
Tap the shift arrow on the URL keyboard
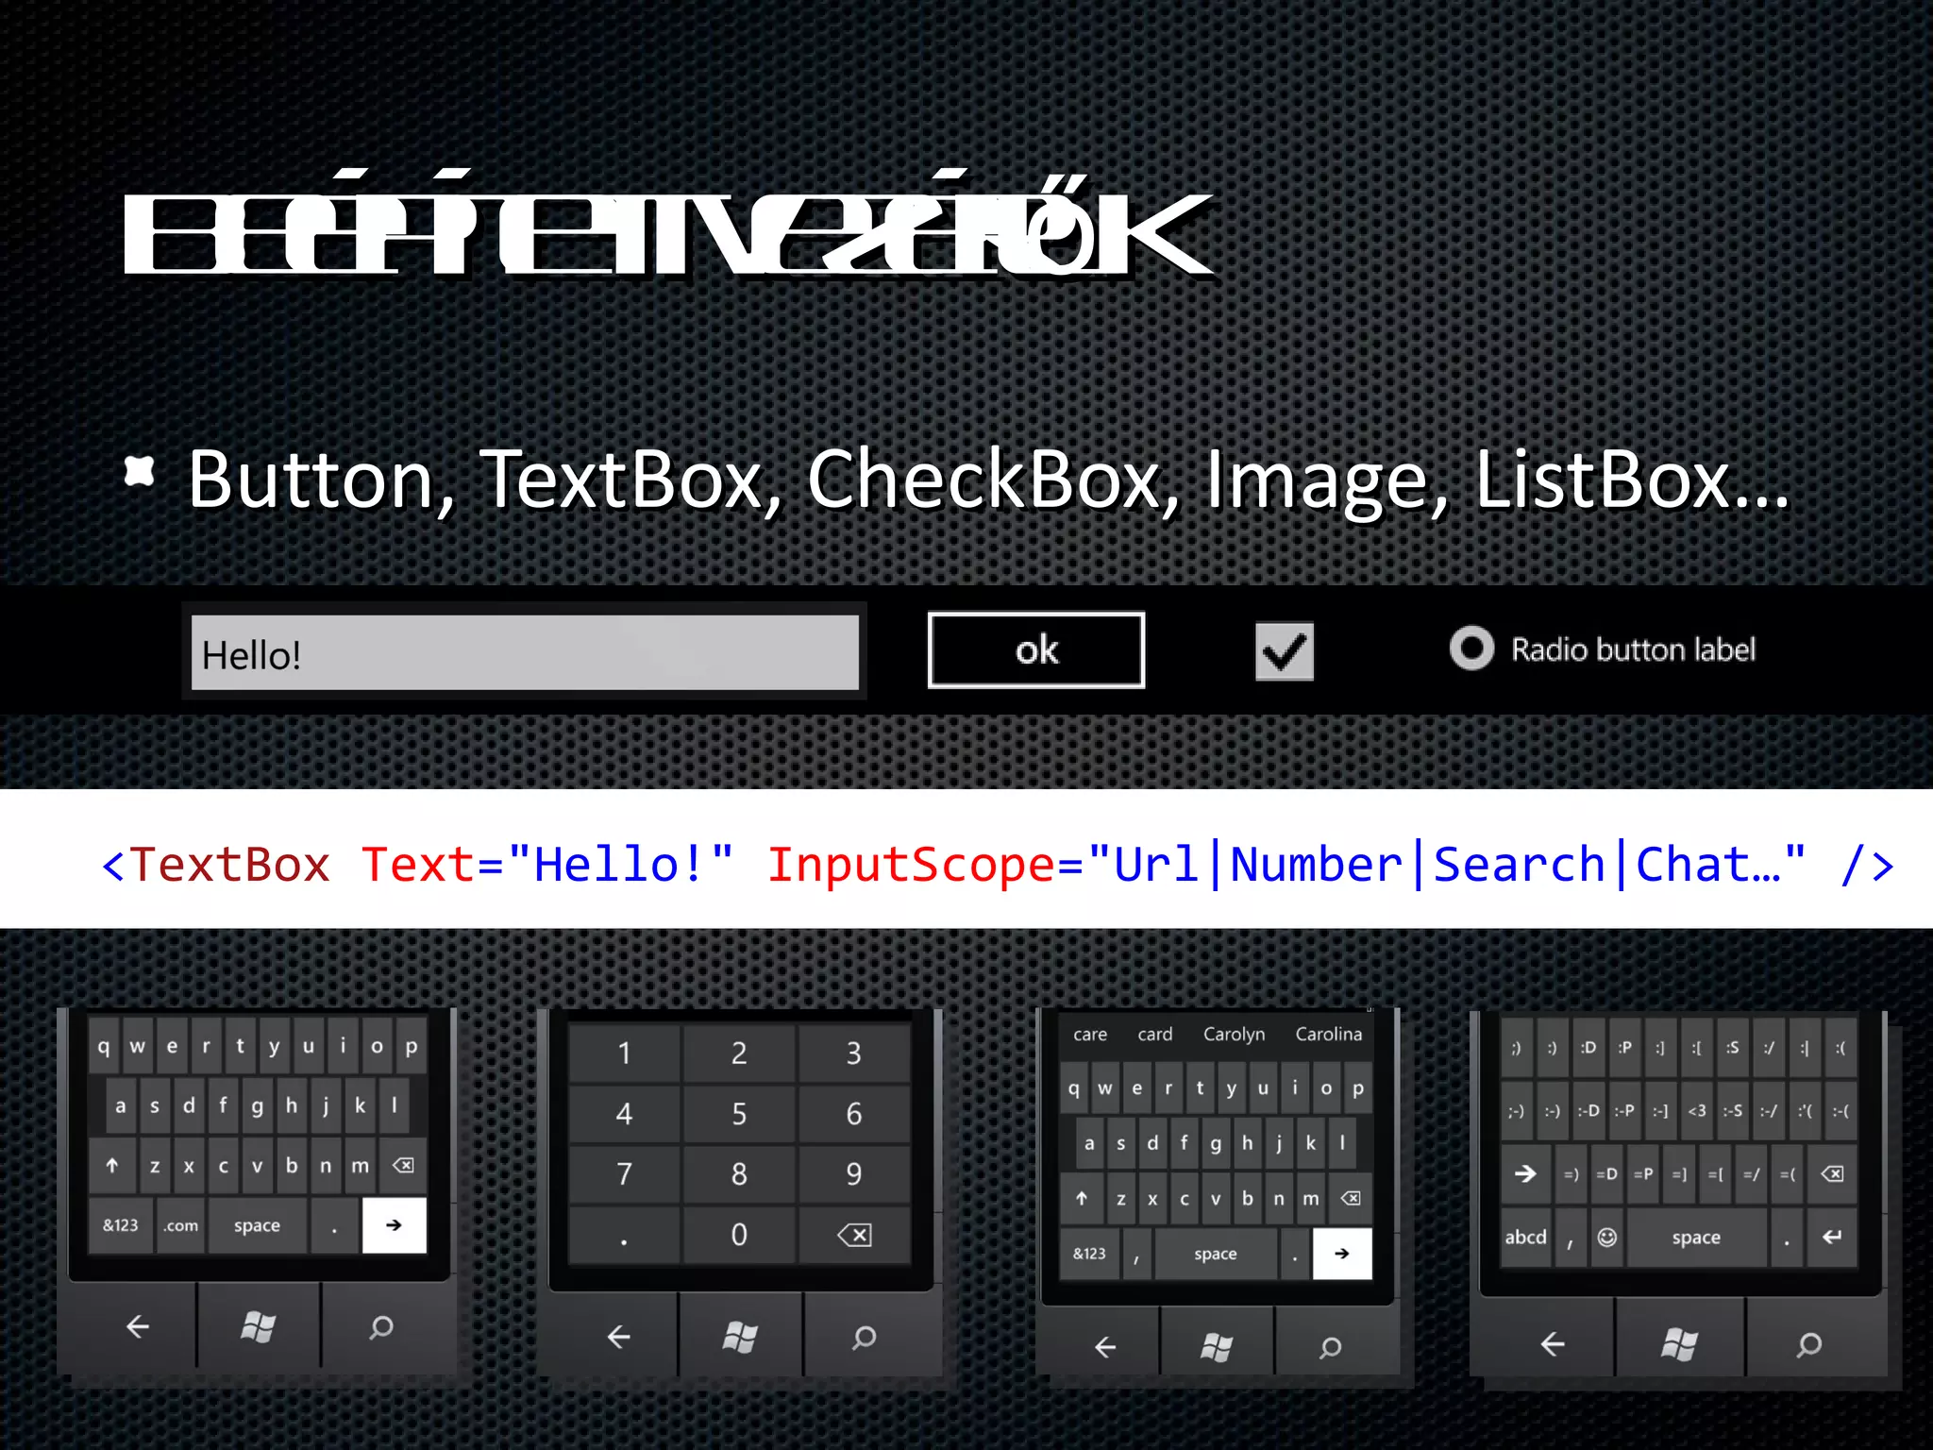tap(112, 1166)
